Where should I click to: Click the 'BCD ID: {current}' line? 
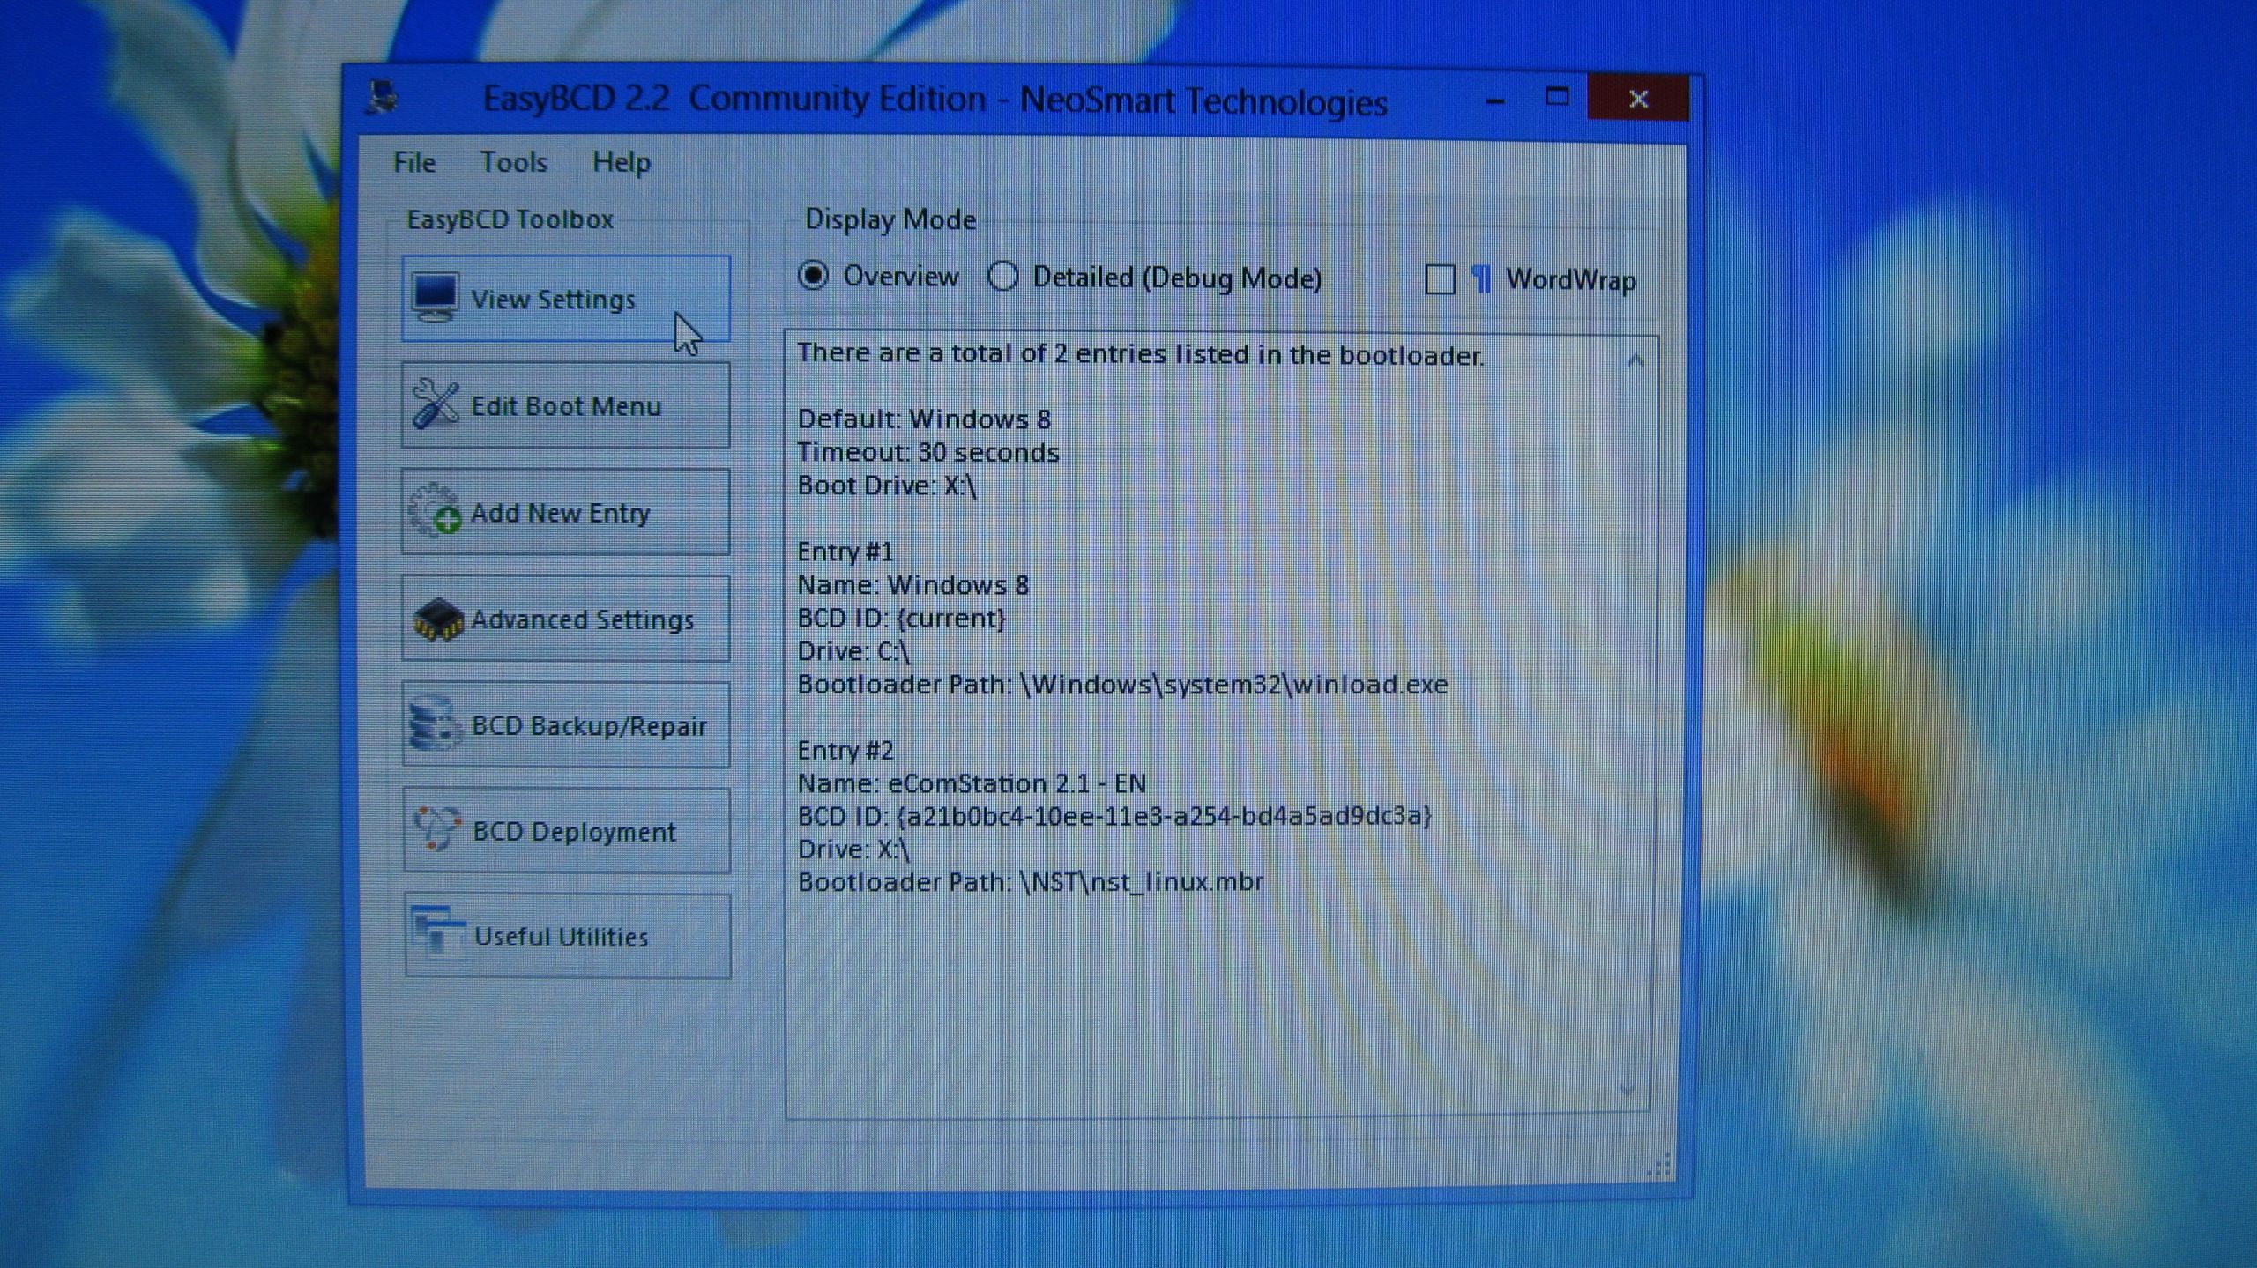[901, 619]
